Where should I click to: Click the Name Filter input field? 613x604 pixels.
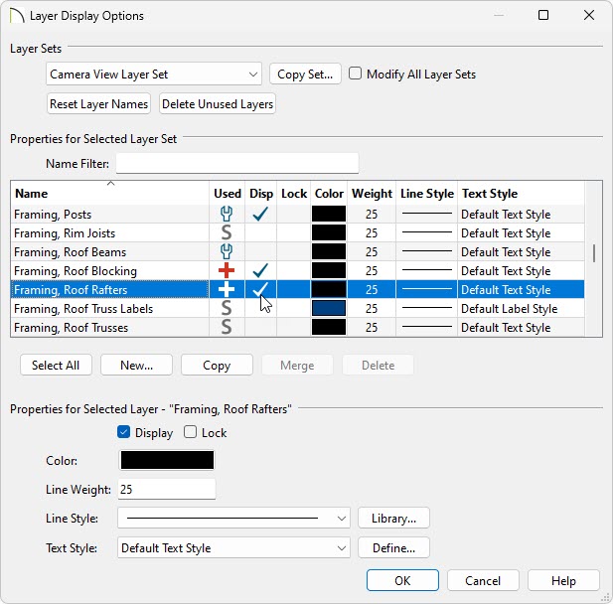(237, 163)
